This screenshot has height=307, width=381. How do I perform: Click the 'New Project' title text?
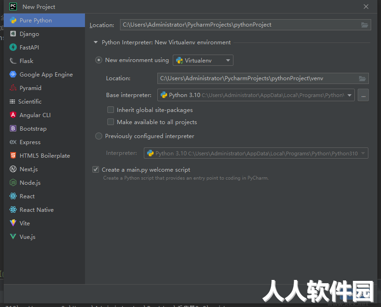click(39, 7)
